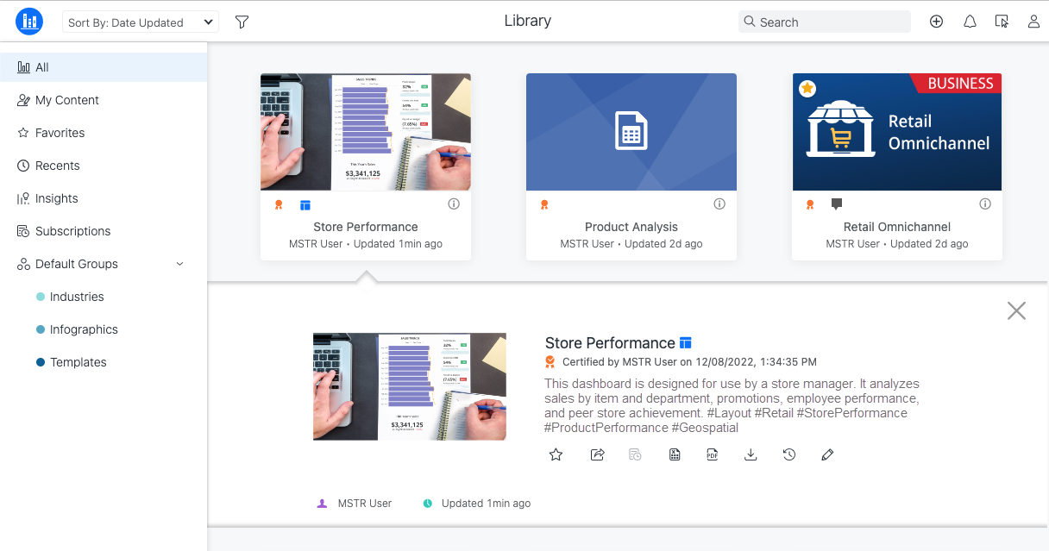
Task: Open the account user menu
Action: pyautogui.click(x=1033, y=22)
